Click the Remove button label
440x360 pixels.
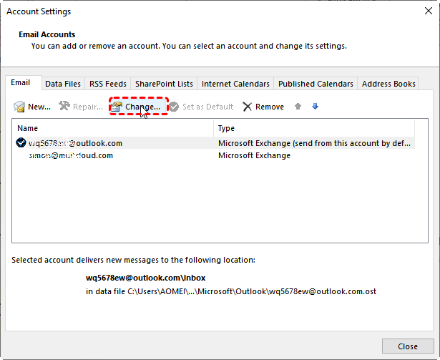tap(270, 107)
